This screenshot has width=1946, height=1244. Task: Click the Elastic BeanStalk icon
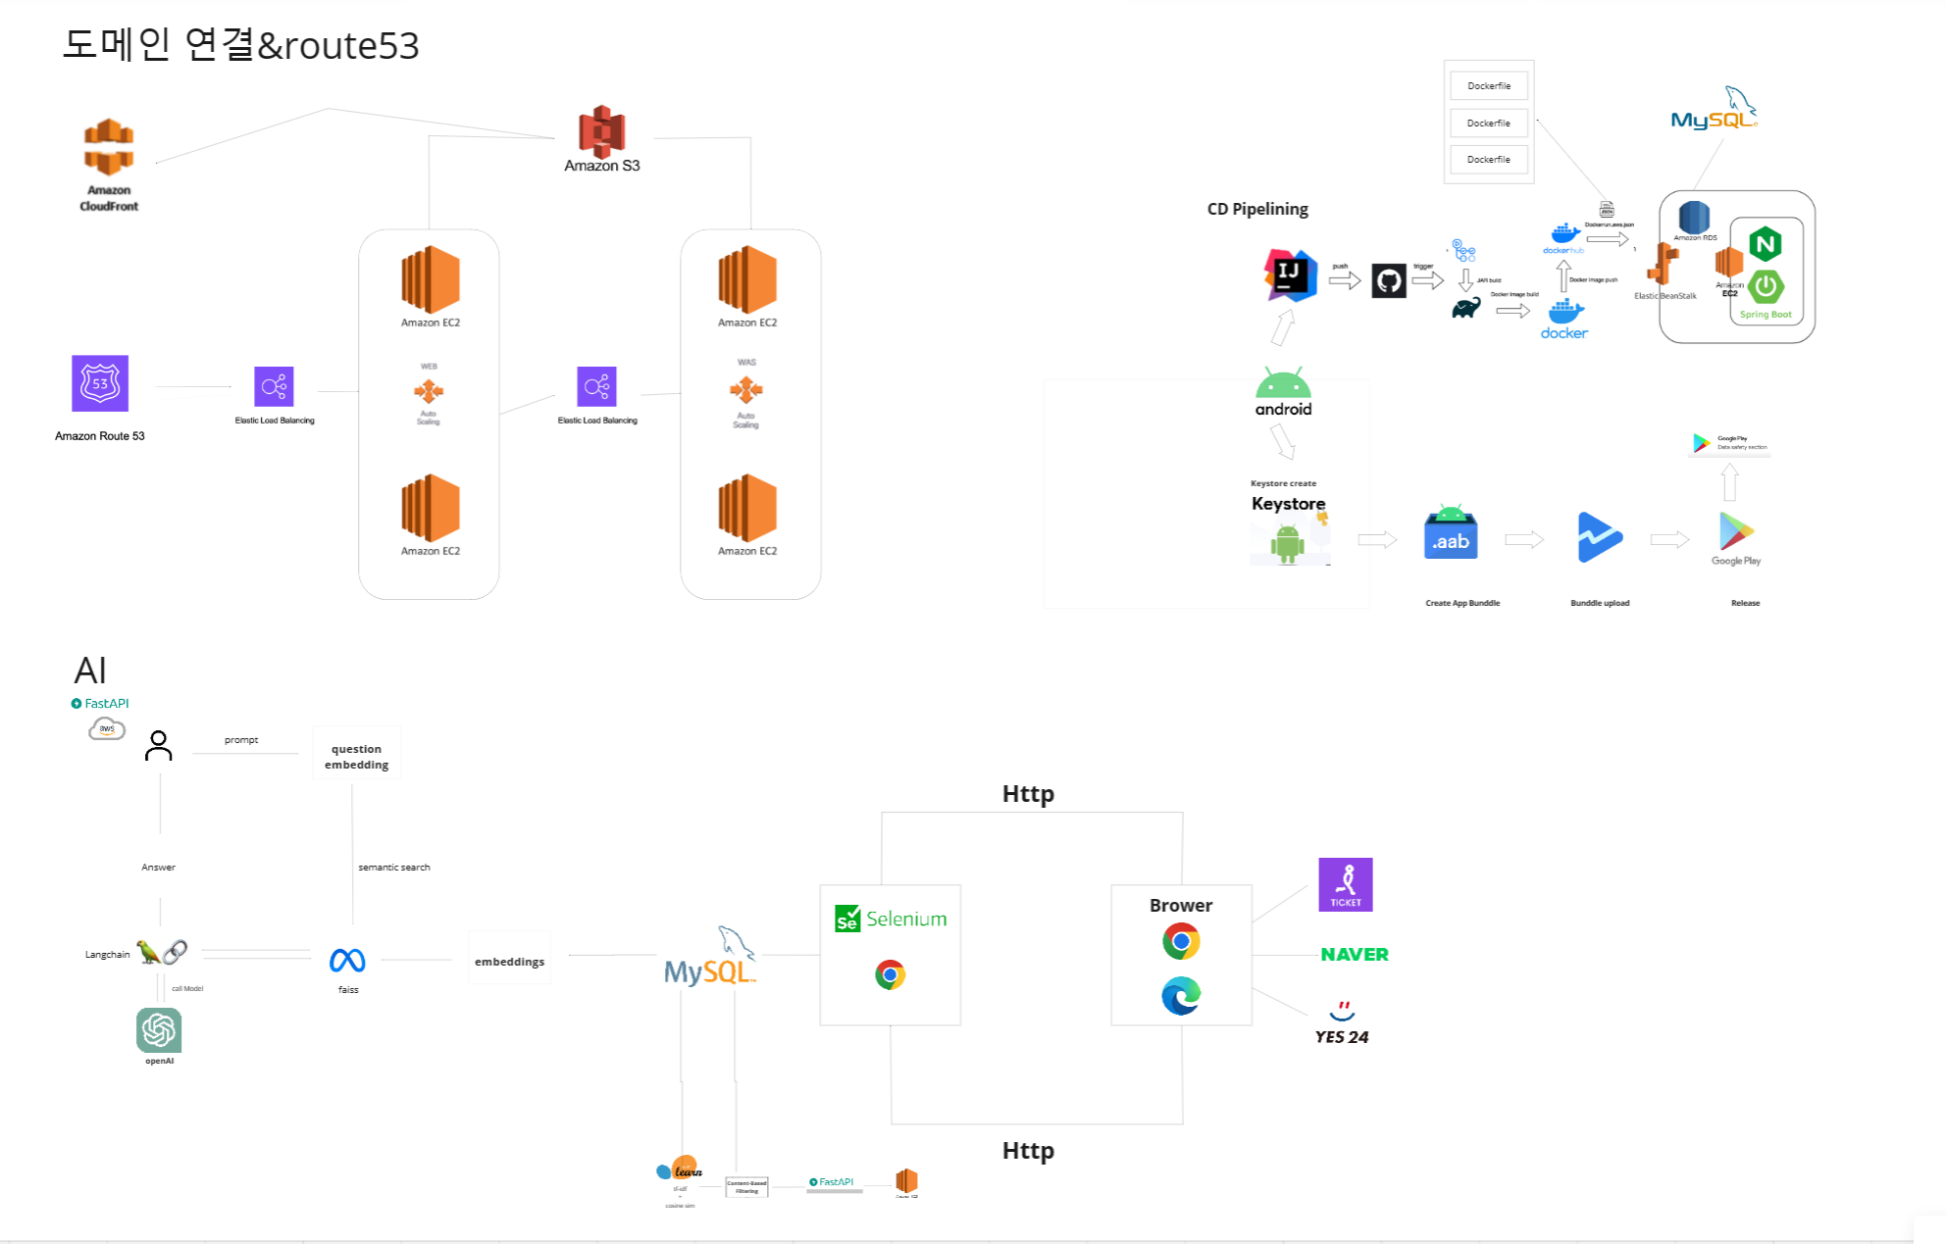pyautogui.click(x=1664, y=265)
